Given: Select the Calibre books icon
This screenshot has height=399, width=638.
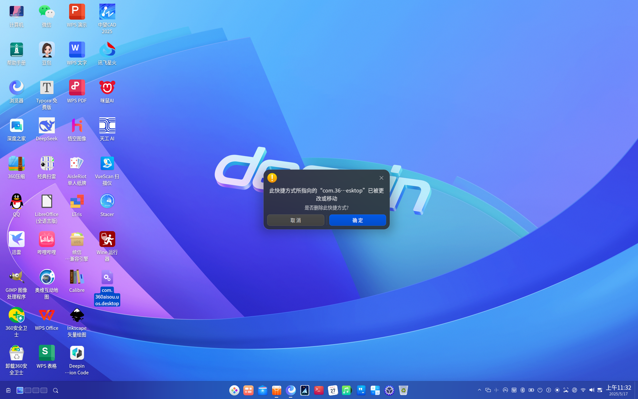Looking at the screenshot, I should pyautogui.click(x=77, y=281).
